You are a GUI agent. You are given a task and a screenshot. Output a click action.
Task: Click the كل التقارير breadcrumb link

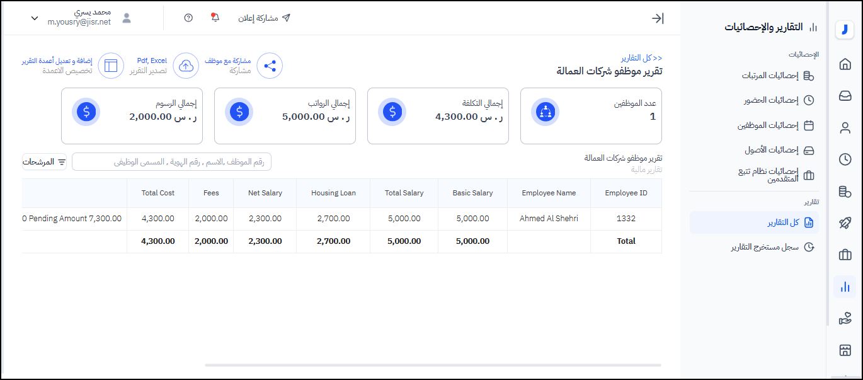click(x=641, y=57)
